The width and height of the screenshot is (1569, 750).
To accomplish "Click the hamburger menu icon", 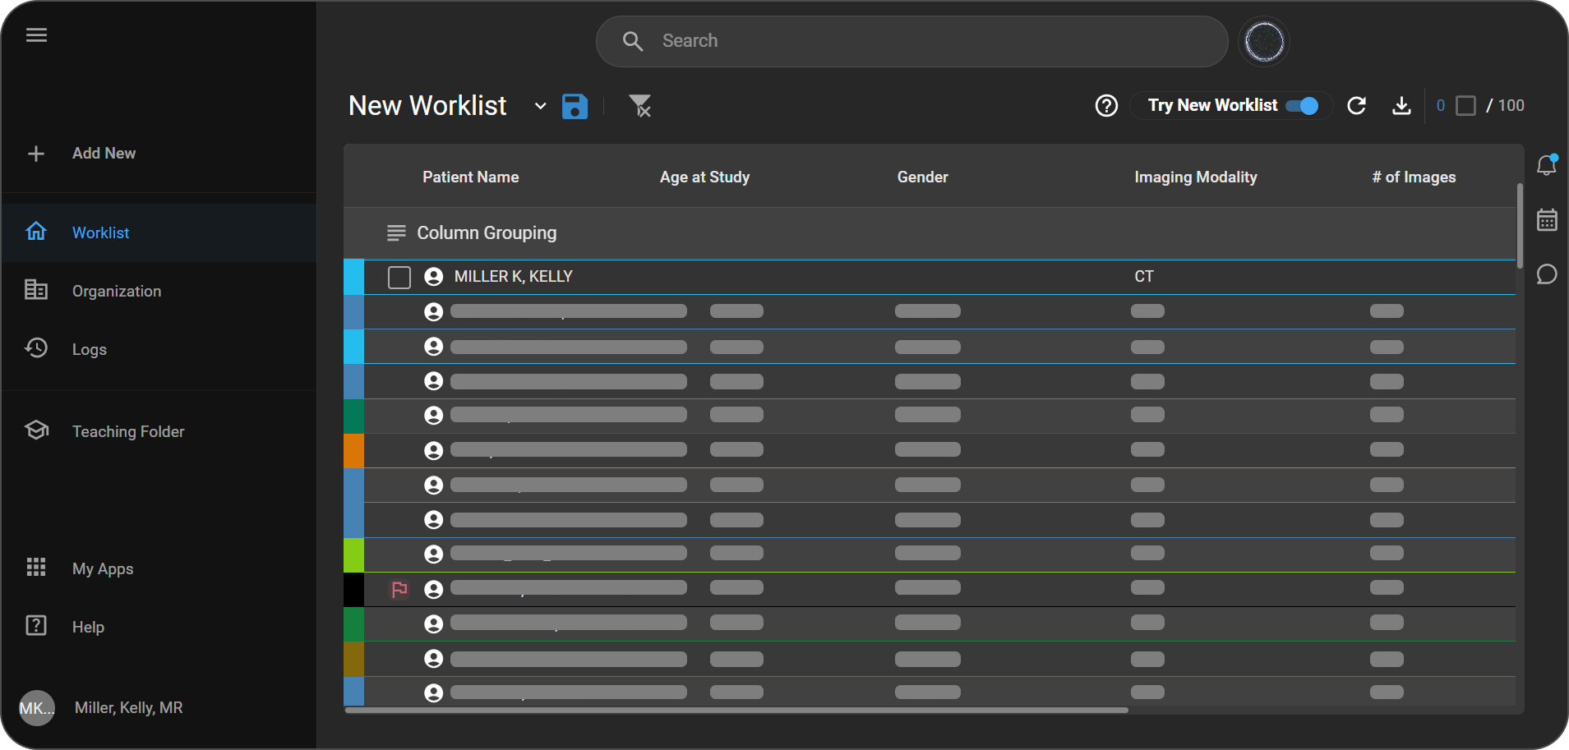I will coord(36,35).
